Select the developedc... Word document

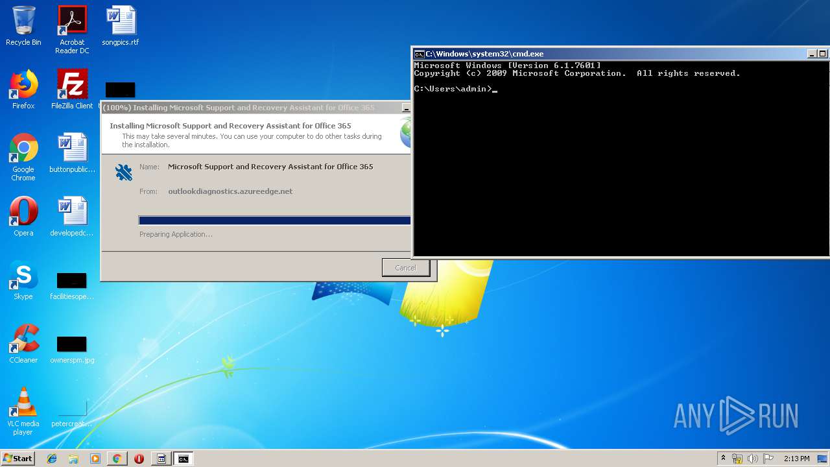[72, 217]
